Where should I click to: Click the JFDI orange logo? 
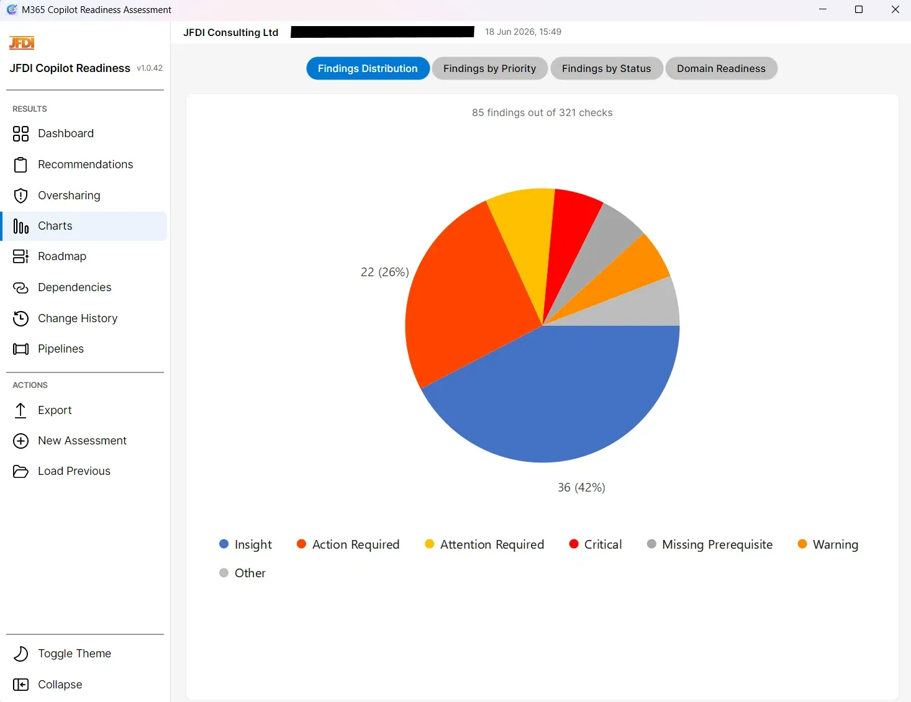click(22, 43)
